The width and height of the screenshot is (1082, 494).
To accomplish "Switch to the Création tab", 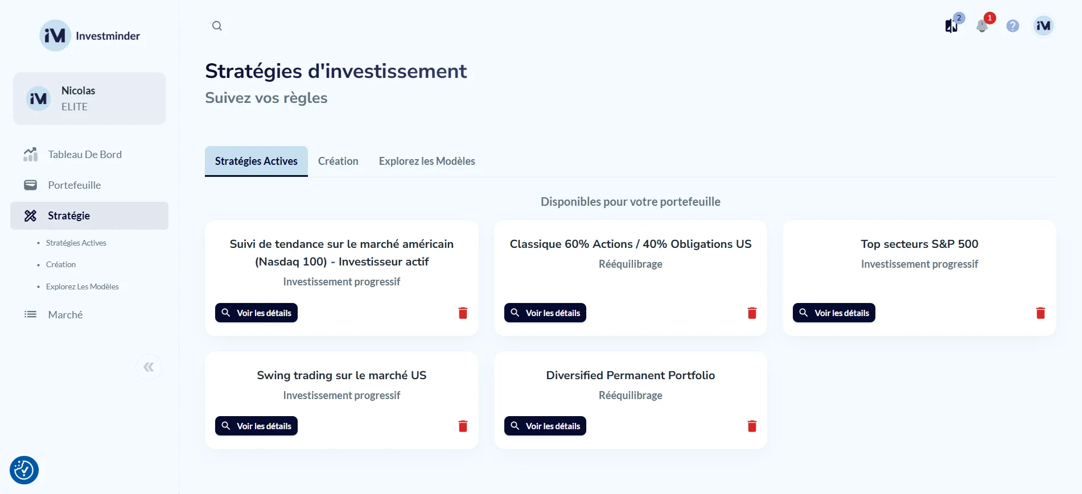I will tap(338, 161).
